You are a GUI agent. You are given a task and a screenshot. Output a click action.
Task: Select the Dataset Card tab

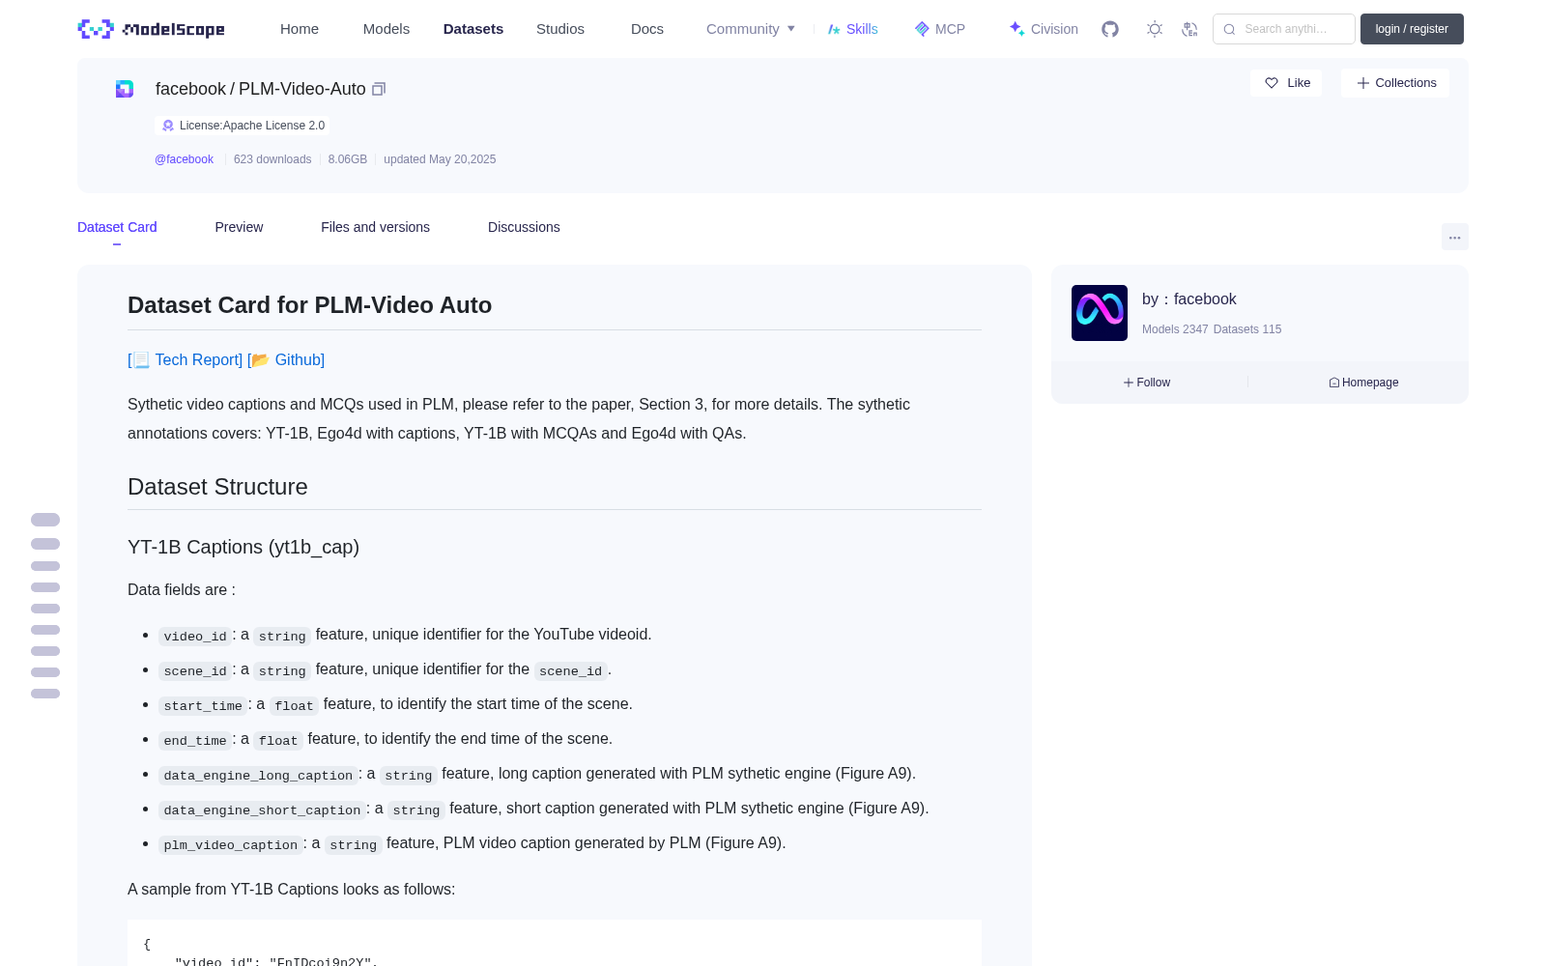(x=117, y=227)
